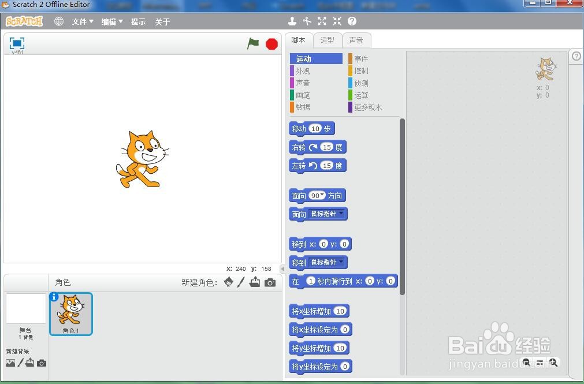The height and width of the screenshot is (384, 584).
Task: Open the language globe menu
Action: pos(59,21)
